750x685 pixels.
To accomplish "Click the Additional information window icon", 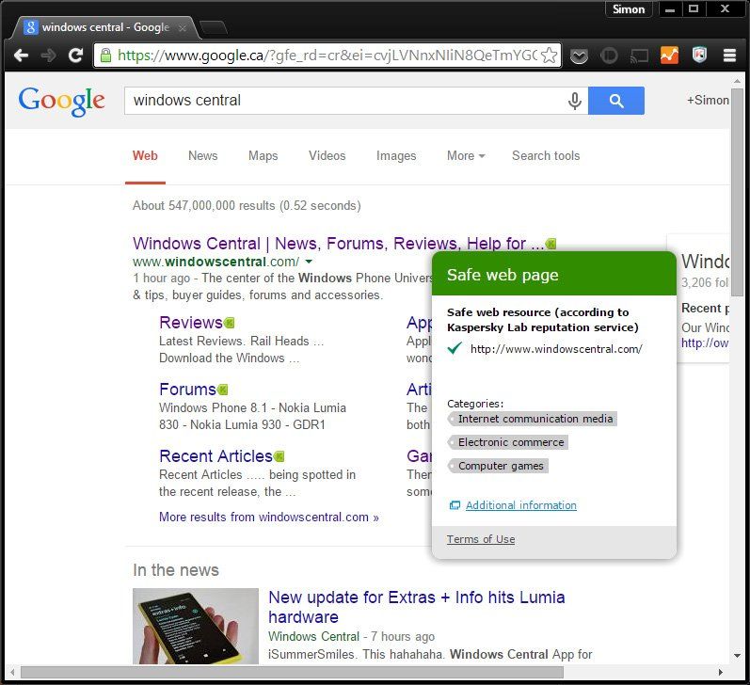I will pos(455,505).
